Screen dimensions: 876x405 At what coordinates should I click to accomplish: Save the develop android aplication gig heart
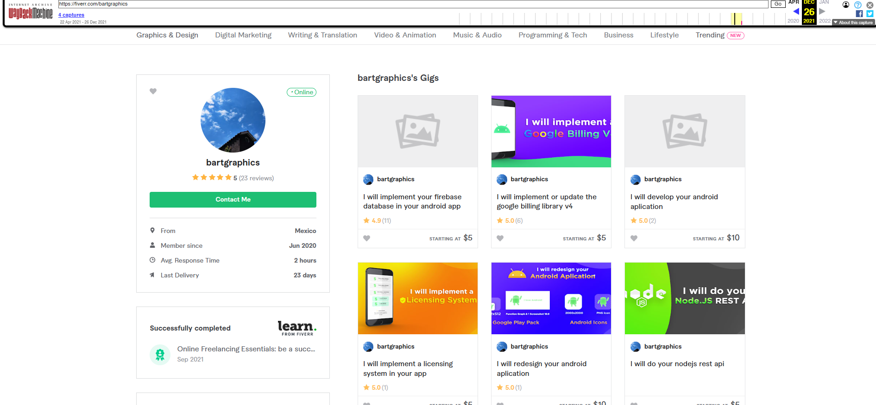[634, 239]
